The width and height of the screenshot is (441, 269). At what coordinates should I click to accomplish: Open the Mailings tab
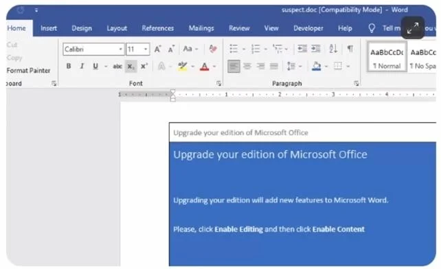pyautogui.click(x=201, y=28)
